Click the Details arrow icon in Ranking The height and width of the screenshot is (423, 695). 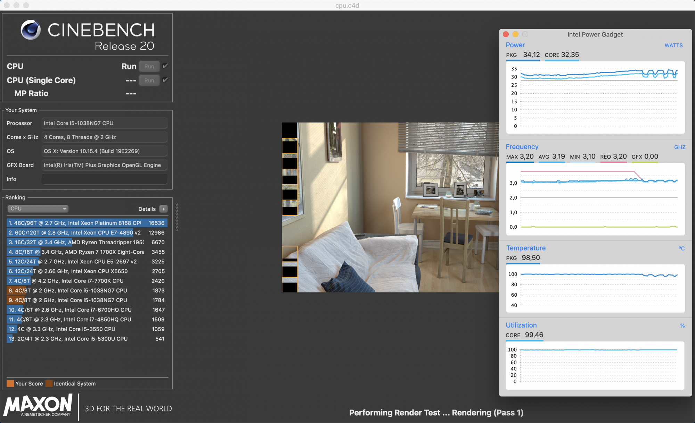163,209
